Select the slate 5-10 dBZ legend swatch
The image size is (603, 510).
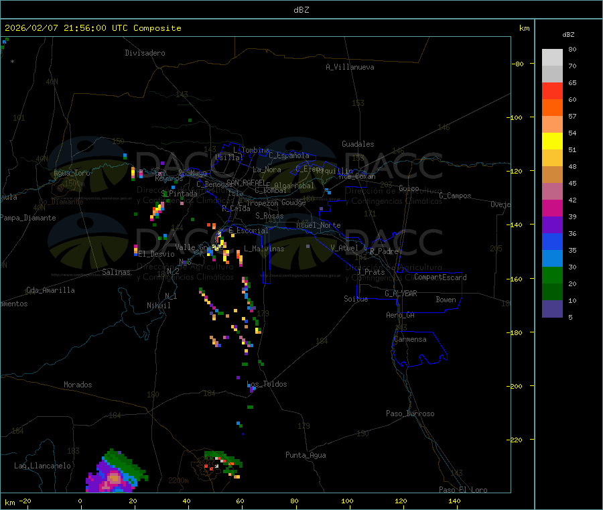pyautogui.click(x=552, y=309)
